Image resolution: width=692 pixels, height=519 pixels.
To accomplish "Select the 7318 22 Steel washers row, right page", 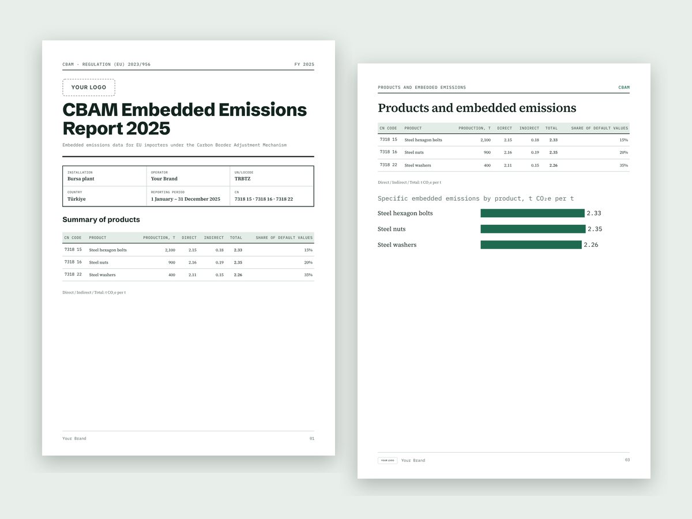I will pos(503,165).
